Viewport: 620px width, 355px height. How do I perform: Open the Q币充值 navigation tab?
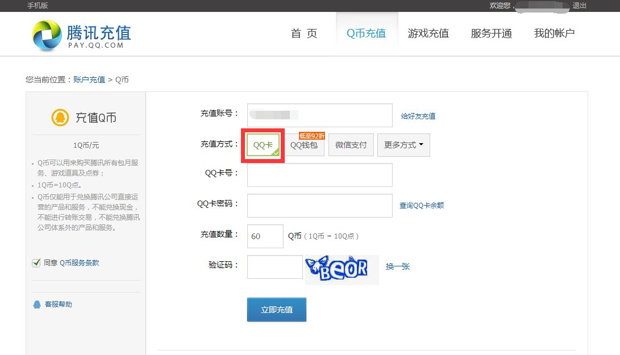[x=367, y=34]
